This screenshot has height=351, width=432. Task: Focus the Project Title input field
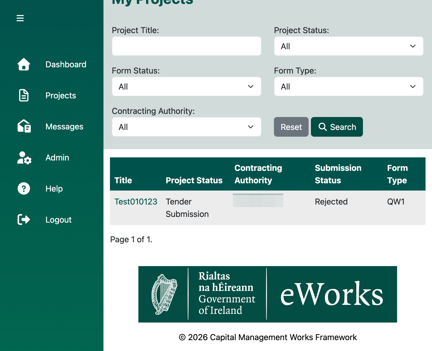187,46
